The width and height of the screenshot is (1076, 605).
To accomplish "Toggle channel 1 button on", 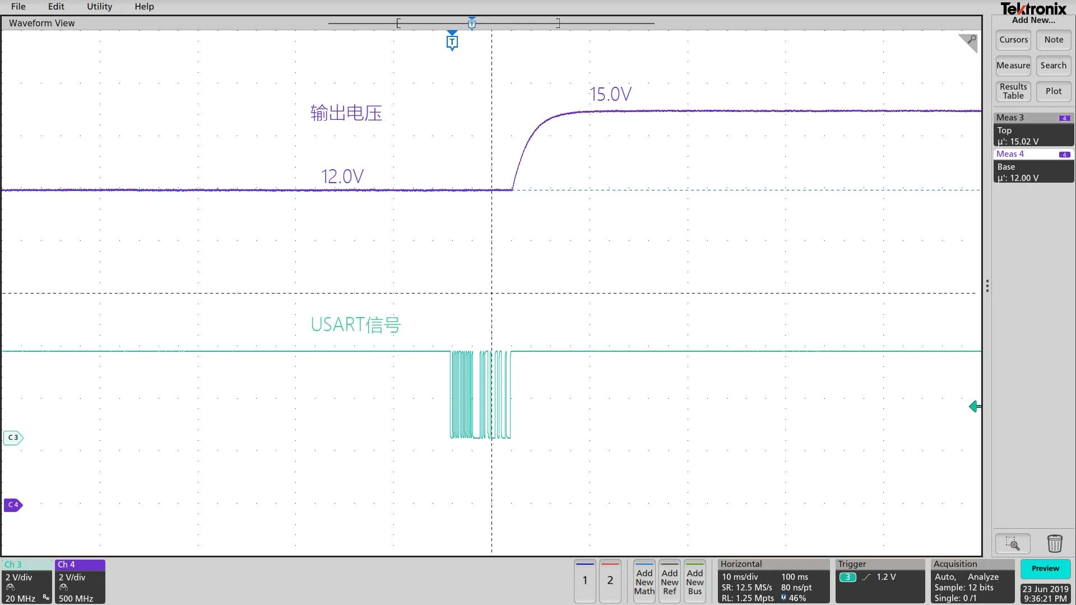I will tap(585, 581).
